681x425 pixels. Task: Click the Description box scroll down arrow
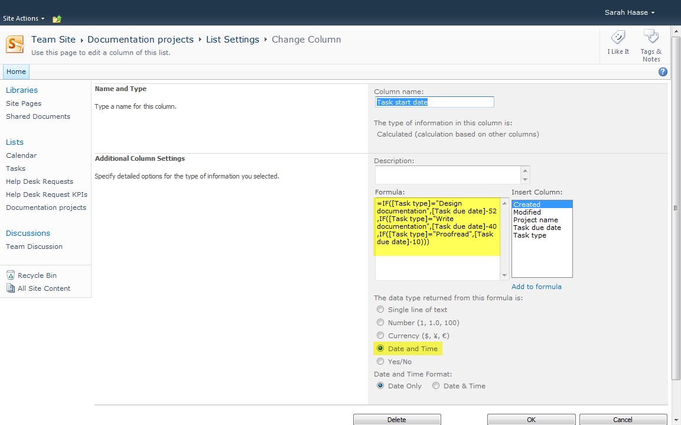point(526,180)
